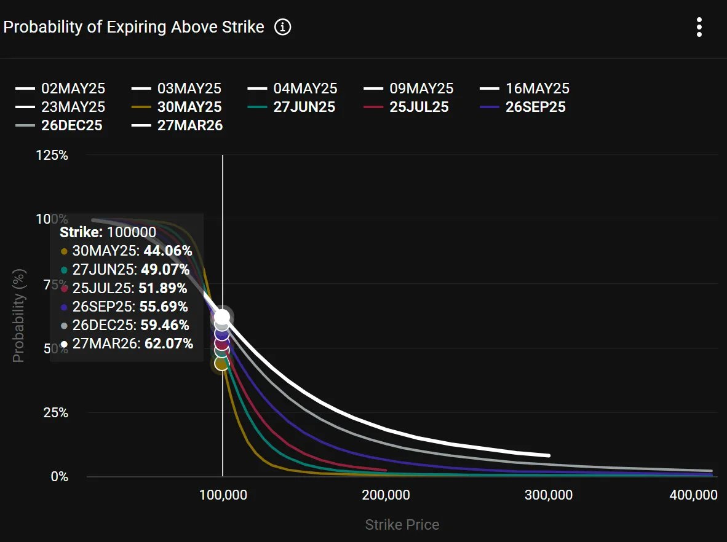Image resolution: width=727 pixels, height=542 pixels.
Task: Click the Probability of Expiring Above Strike title
Action: 133,28
